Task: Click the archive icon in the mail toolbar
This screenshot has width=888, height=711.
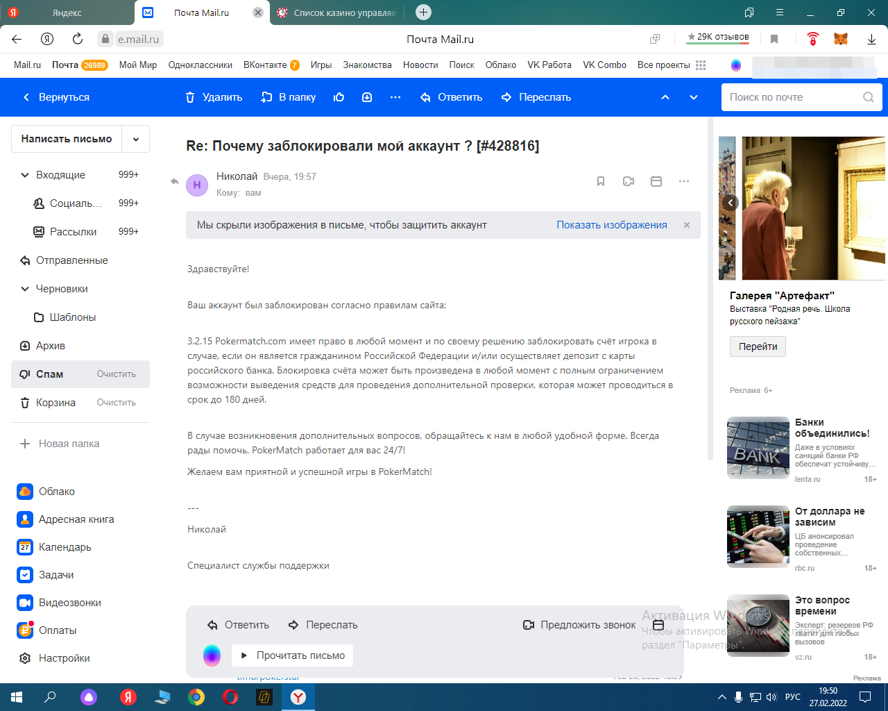Action: click(x=367, y=97)
